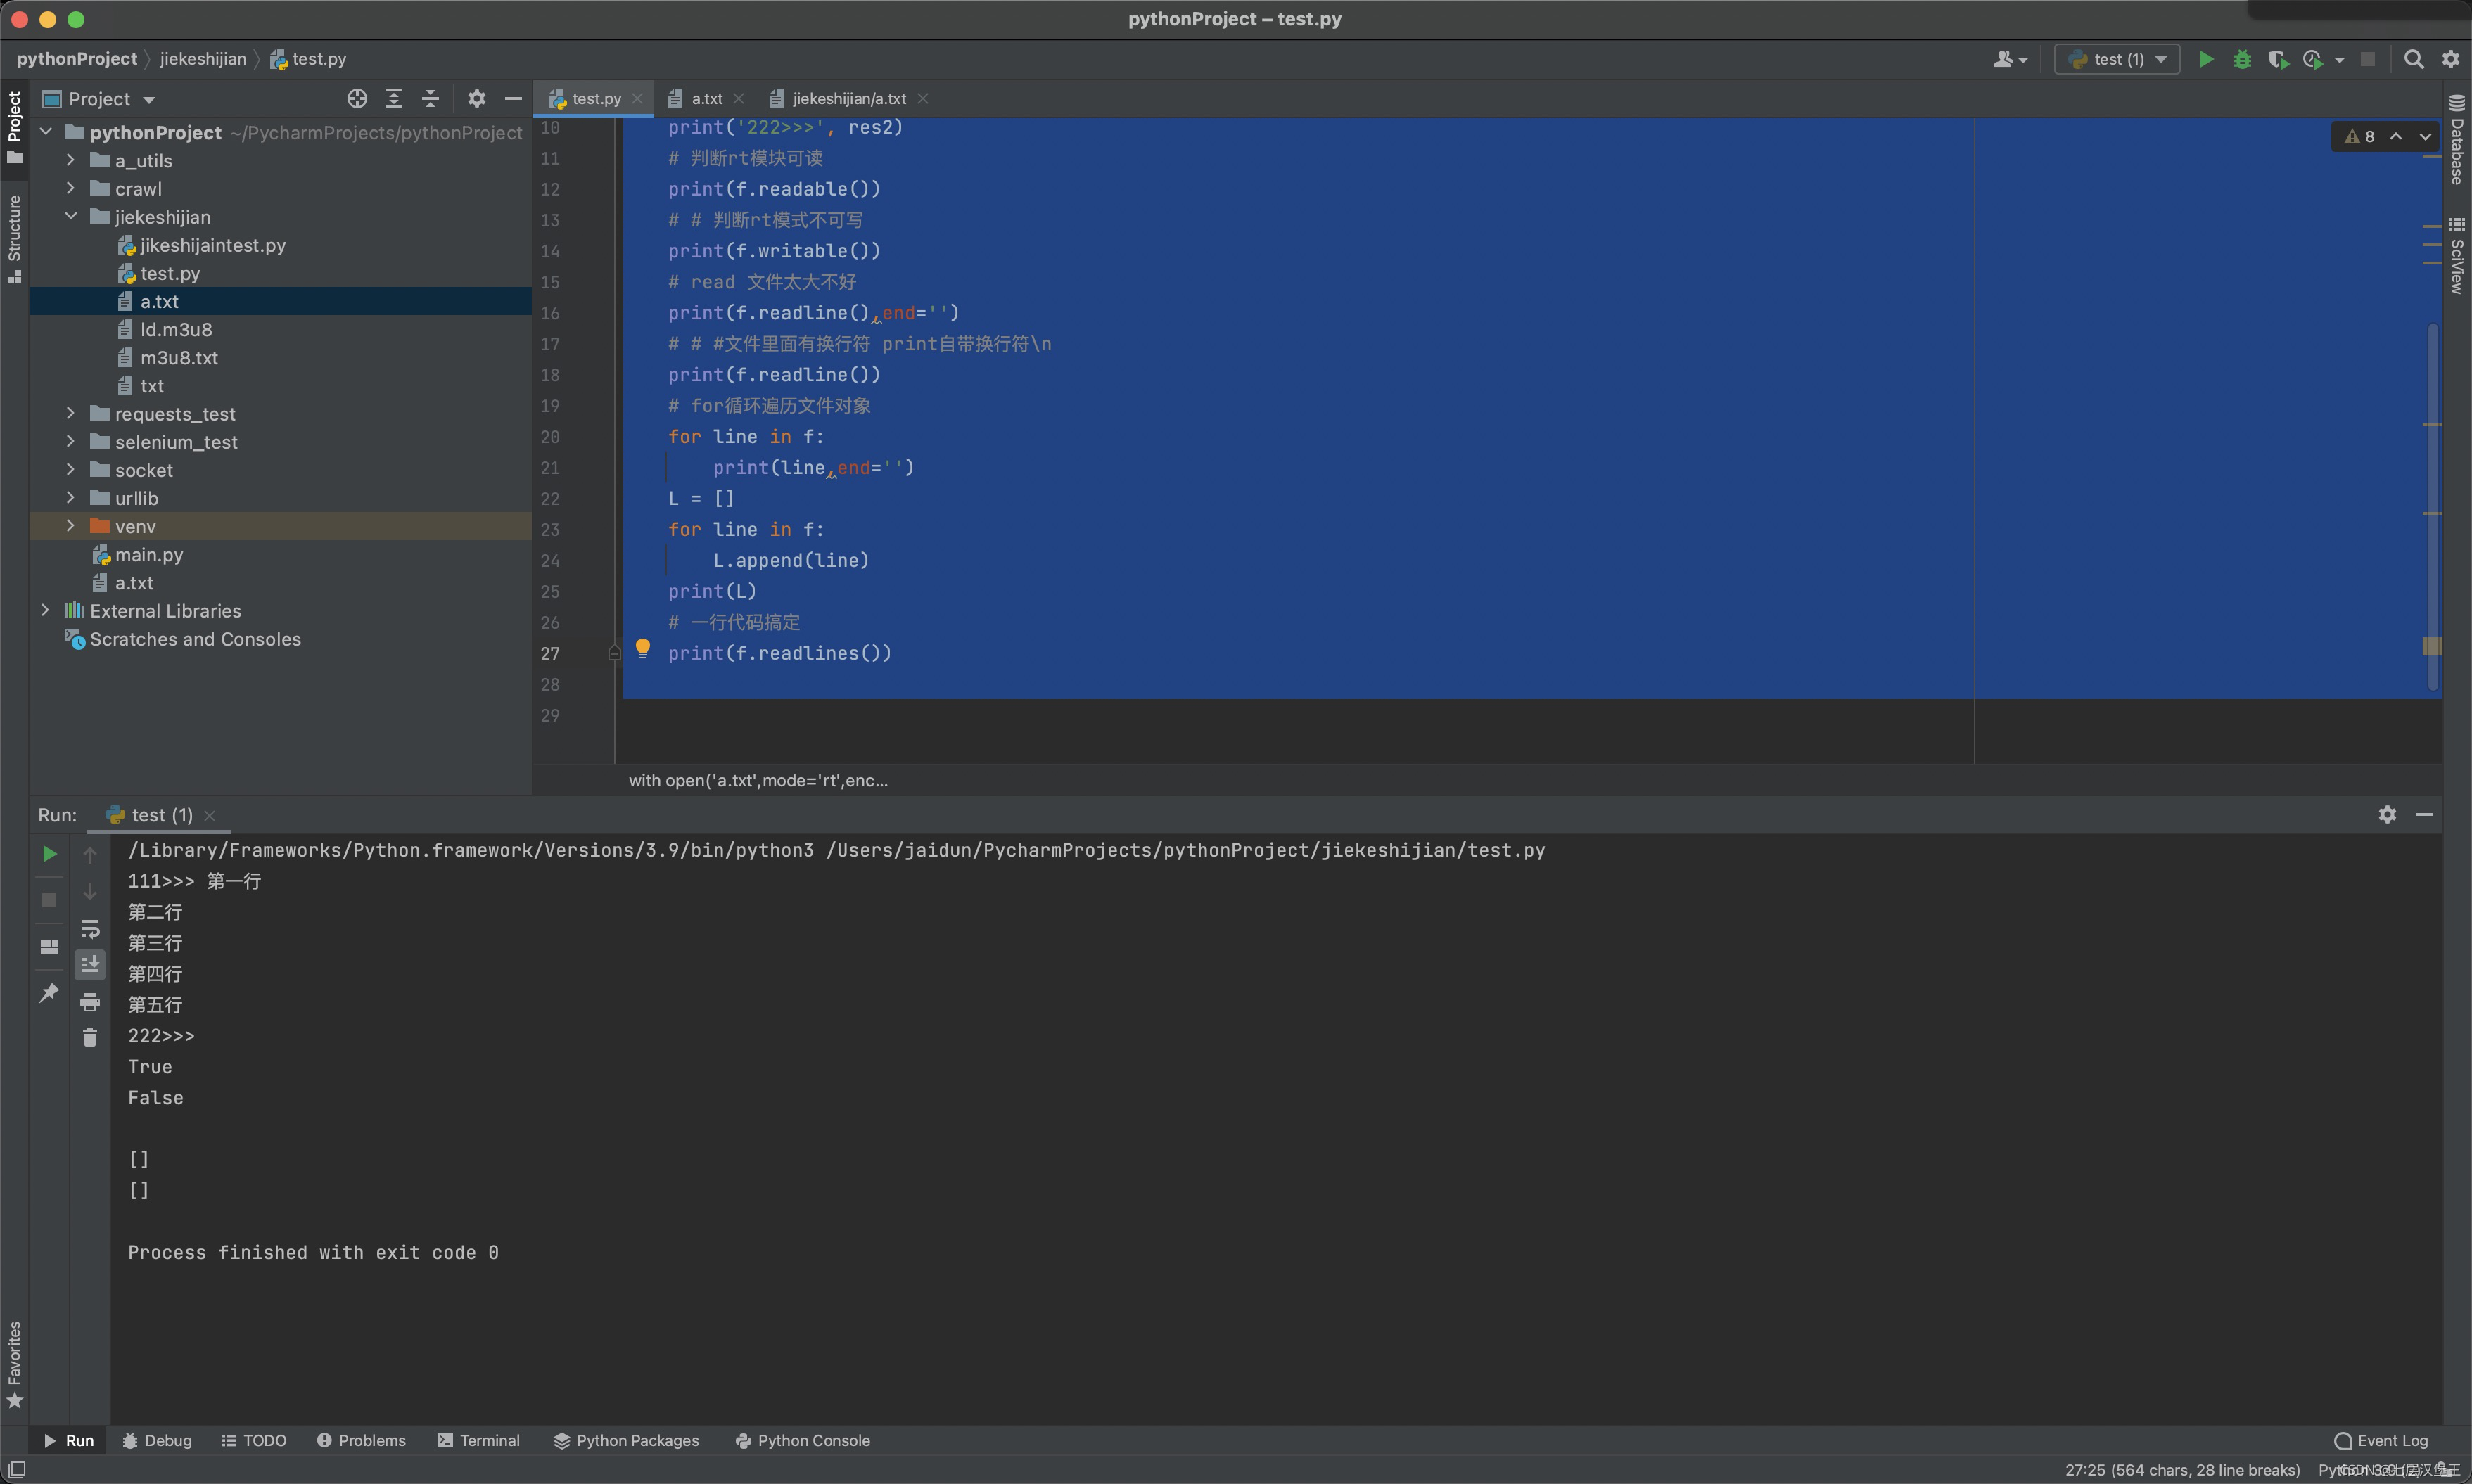Toggle Pin Tab icon in Run panel

click(x=48, y=993)
